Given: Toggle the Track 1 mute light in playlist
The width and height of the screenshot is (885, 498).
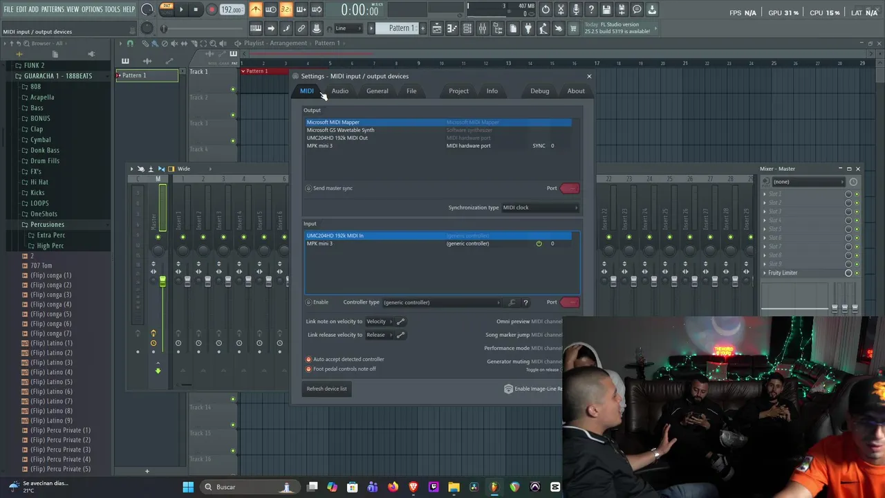Looking at the screenshot, I should coord(233,89).
